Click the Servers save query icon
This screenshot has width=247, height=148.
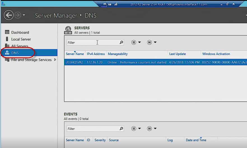click(149, 42)
